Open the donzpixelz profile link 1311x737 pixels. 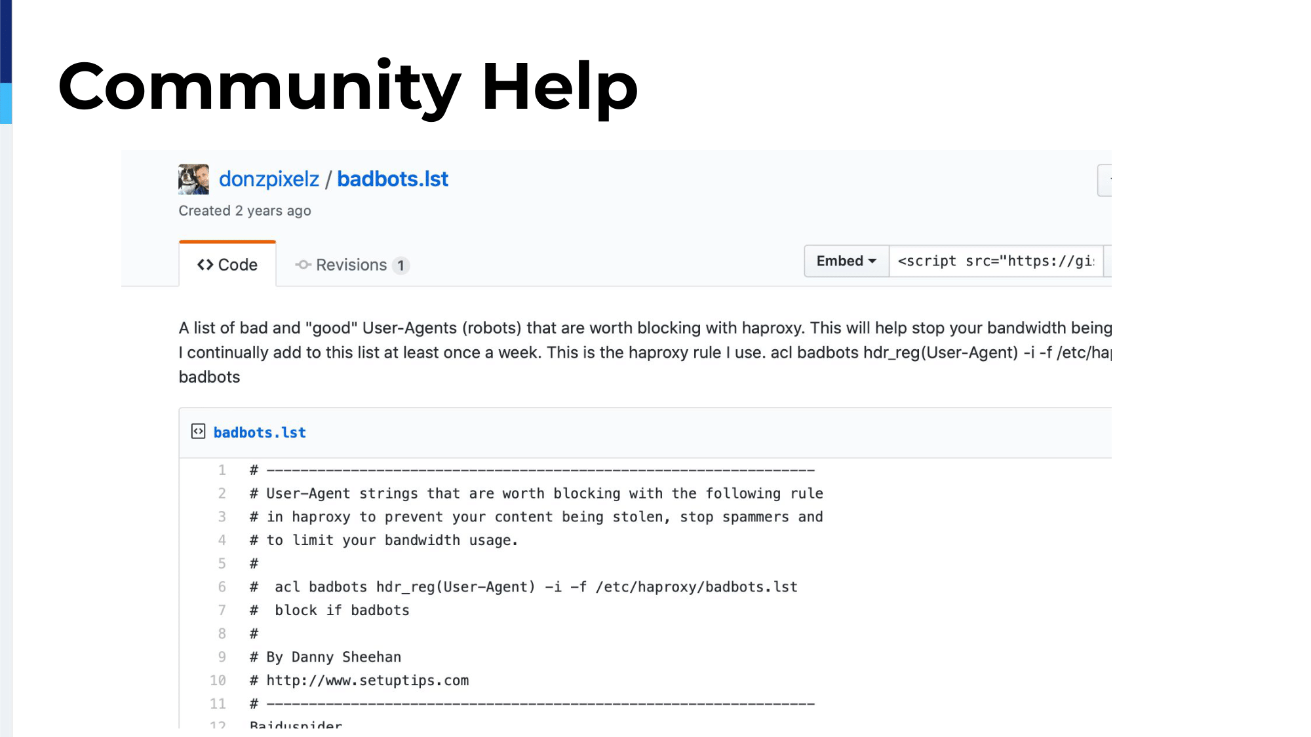tap(269, 179)
